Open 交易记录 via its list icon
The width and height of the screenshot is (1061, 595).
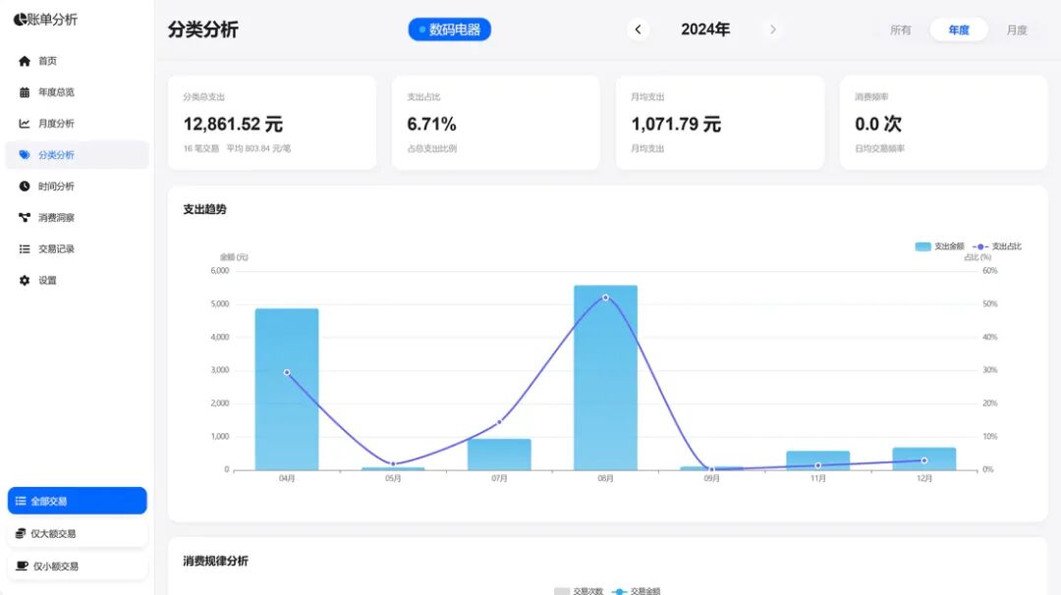[25, 248]
